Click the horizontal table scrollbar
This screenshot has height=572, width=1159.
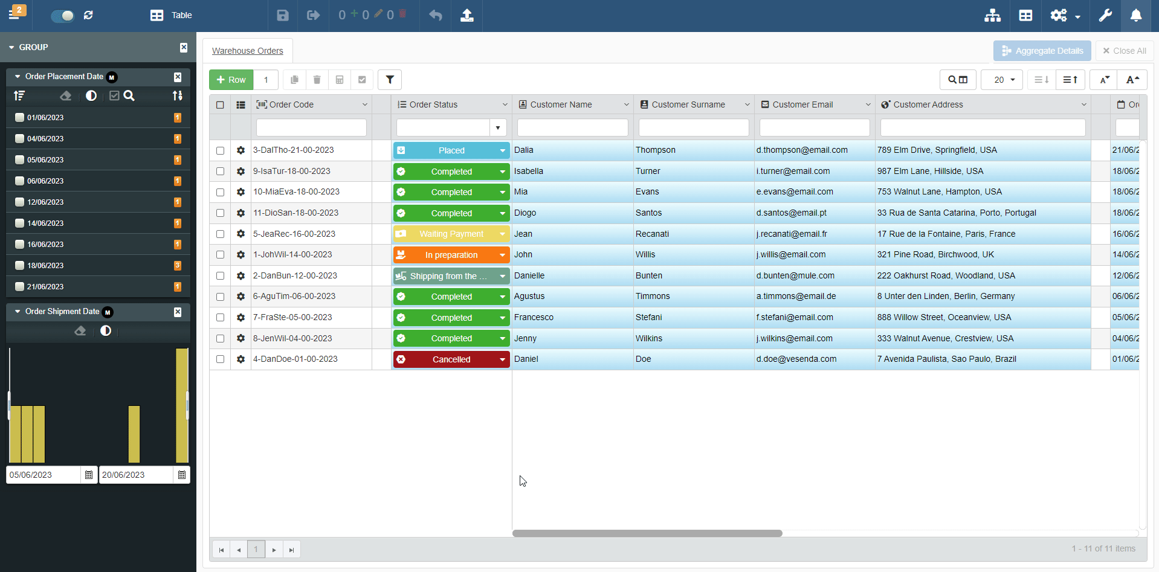point(647,533)
